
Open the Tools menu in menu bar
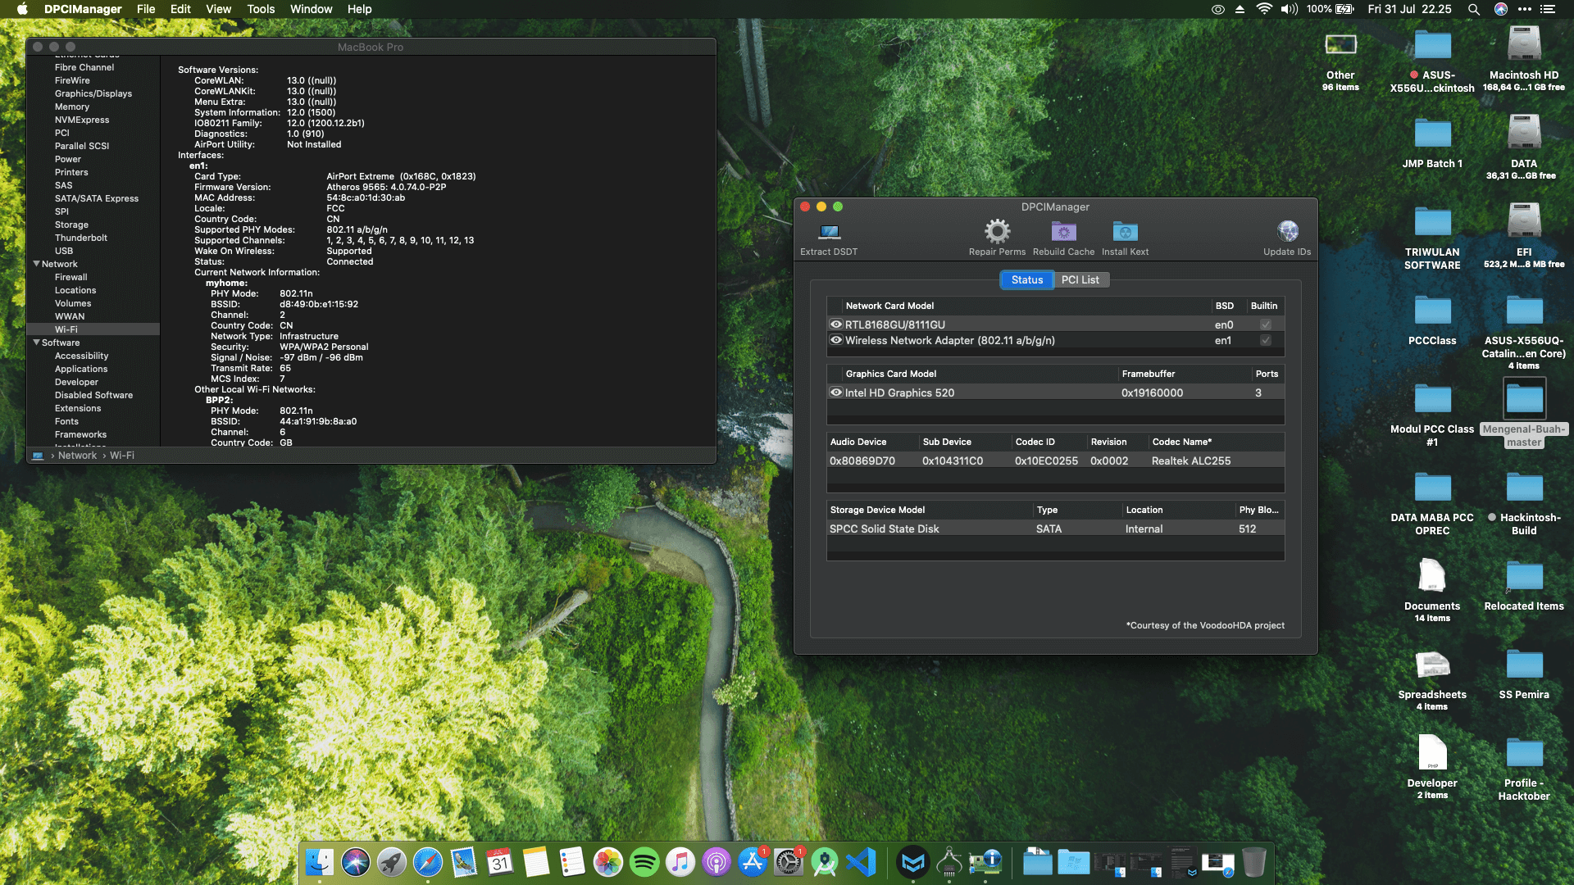(x=261, y=9)
